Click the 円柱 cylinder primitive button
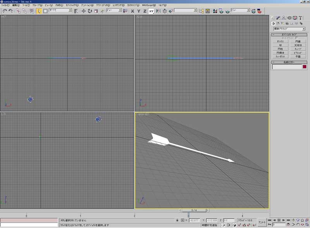The image size is (310, 228). point(280,49)
